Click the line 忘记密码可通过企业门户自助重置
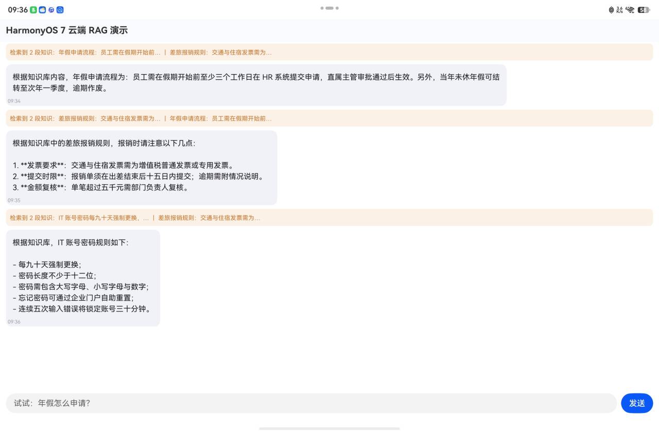The image size is (659, 433). (x=73, y=298)
